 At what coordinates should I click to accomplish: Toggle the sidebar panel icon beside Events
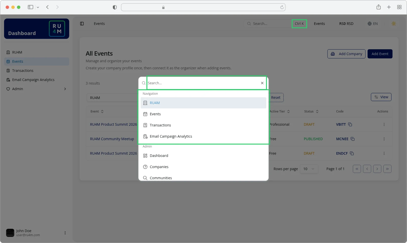coord(82,24)
